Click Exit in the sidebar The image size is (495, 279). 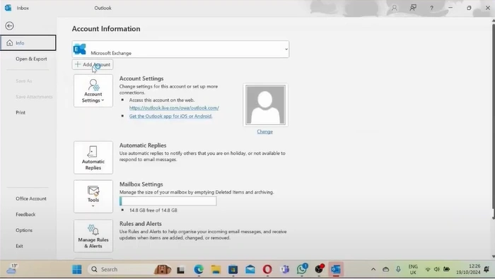click(x=19, y=246)
